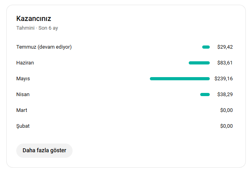Select the Temmuz (devam ediyor) row label
This screenshot has height=174, width=249.
tap(44, 47)
